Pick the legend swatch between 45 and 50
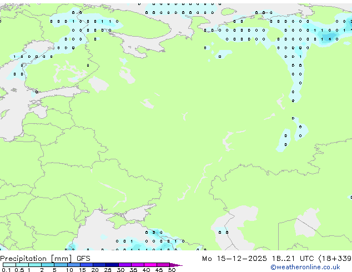352x272 pixels. click(163, 265)
